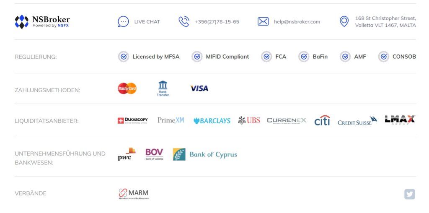429x213 pixels.
Task: Click the Dukascopy logo
Action: [133, 120]
